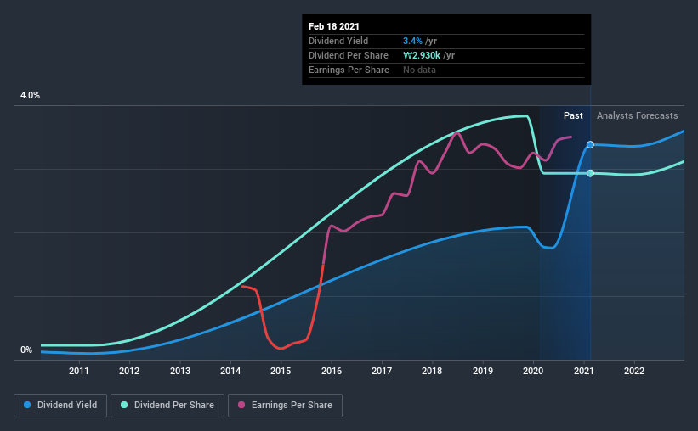Click the ₩2.930k dividend per share value
Image resolution: width=698 pixels, height=431 pixels.
pyautogui.click(x=422, y=55)
